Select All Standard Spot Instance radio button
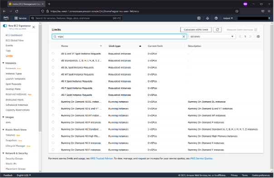274x178 pixels. [53, 60]
